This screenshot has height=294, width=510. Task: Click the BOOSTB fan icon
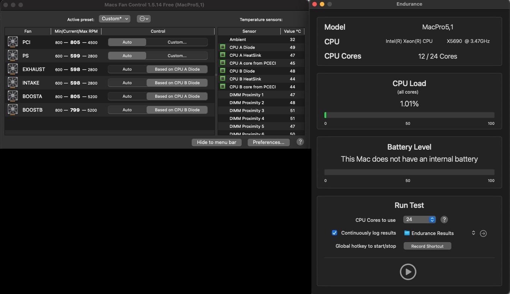click(x=13, y=109)
